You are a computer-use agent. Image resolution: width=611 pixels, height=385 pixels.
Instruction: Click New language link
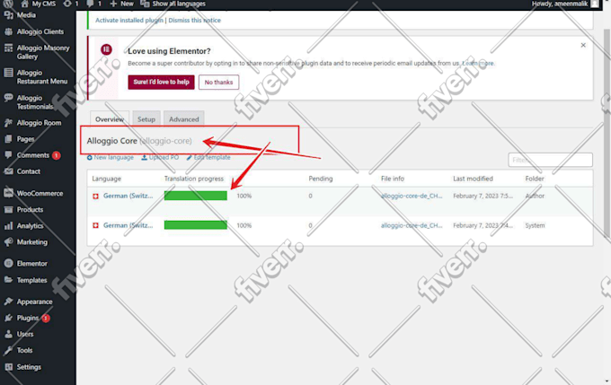111,157
